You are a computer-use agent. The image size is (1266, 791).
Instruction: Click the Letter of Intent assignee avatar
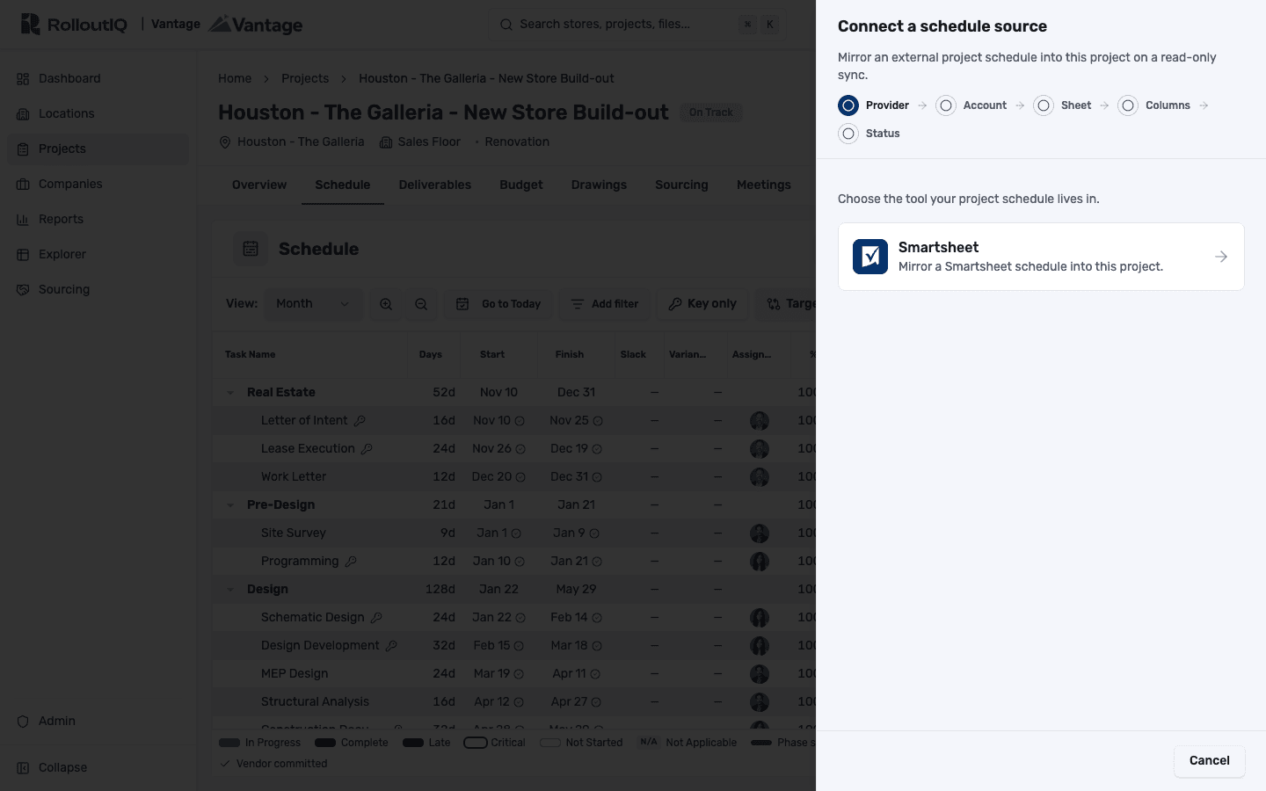[760, 421]
